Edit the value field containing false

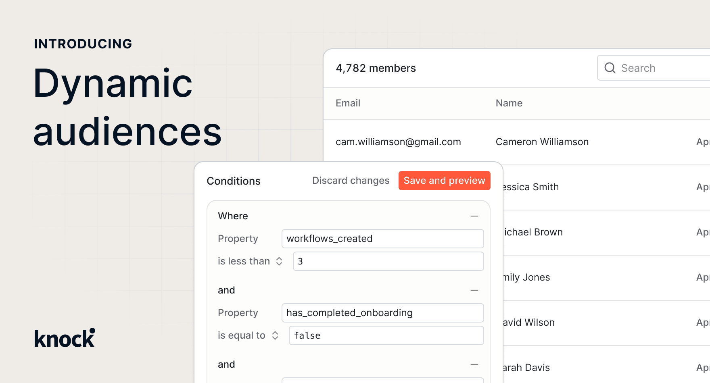click(386, 335)
